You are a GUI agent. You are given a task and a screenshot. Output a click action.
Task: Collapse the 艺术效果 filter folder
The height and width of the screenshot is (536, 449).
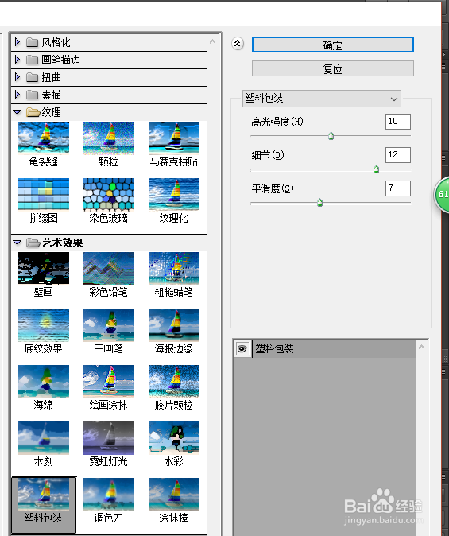17,243
